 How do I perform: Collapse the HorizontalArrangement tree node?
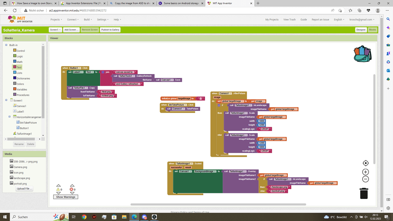[9, 117]
